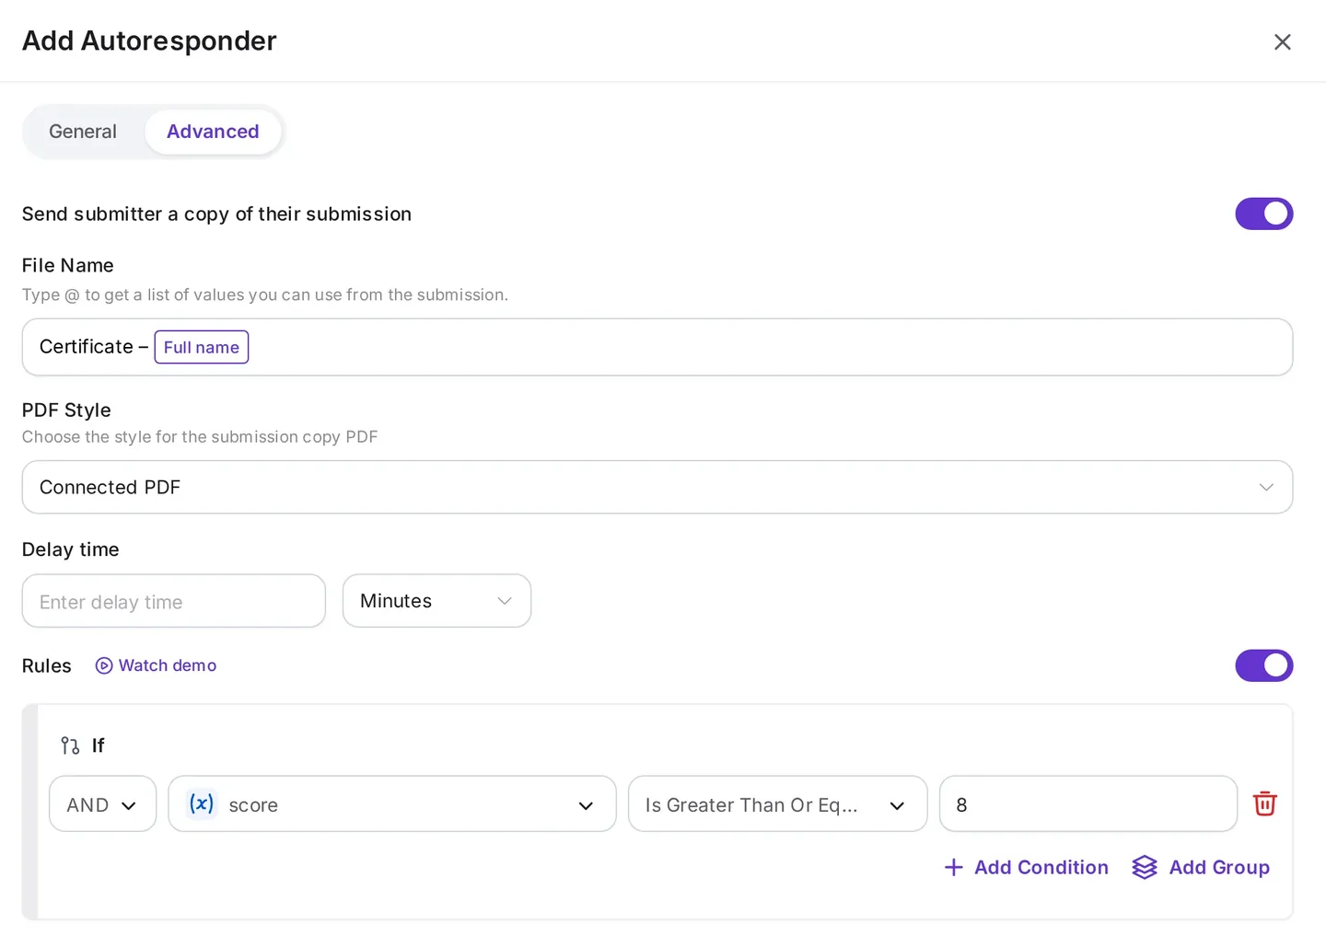Disable the Rules toggle switch
Viewport: 1326px width, 947px height.
click(1263, 665)
